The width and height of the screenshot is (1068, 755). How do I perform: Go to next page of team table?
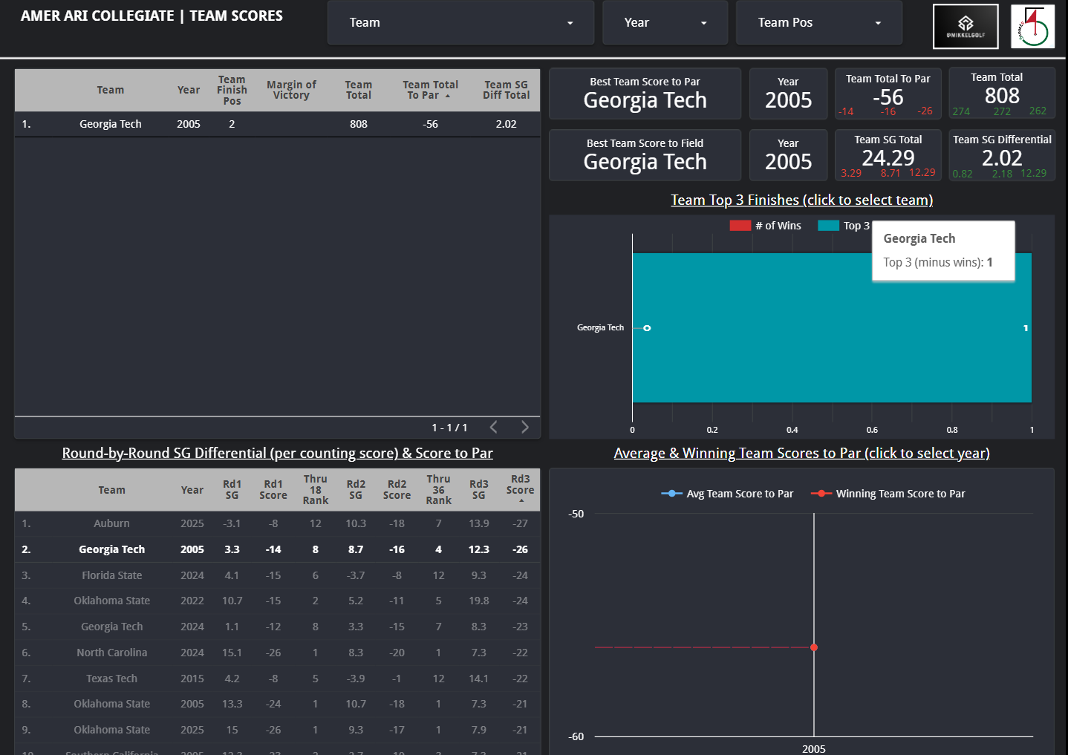click(525, 427)
